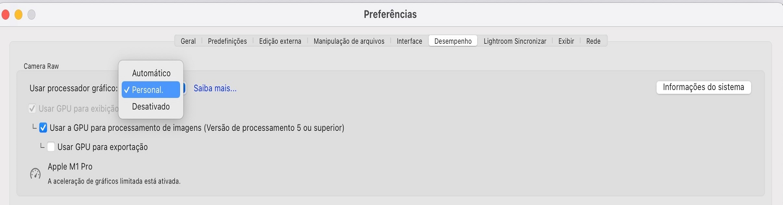Click the GPU performance gauge icon
Screen dimensions: 783x205
[x=35, y=174]
